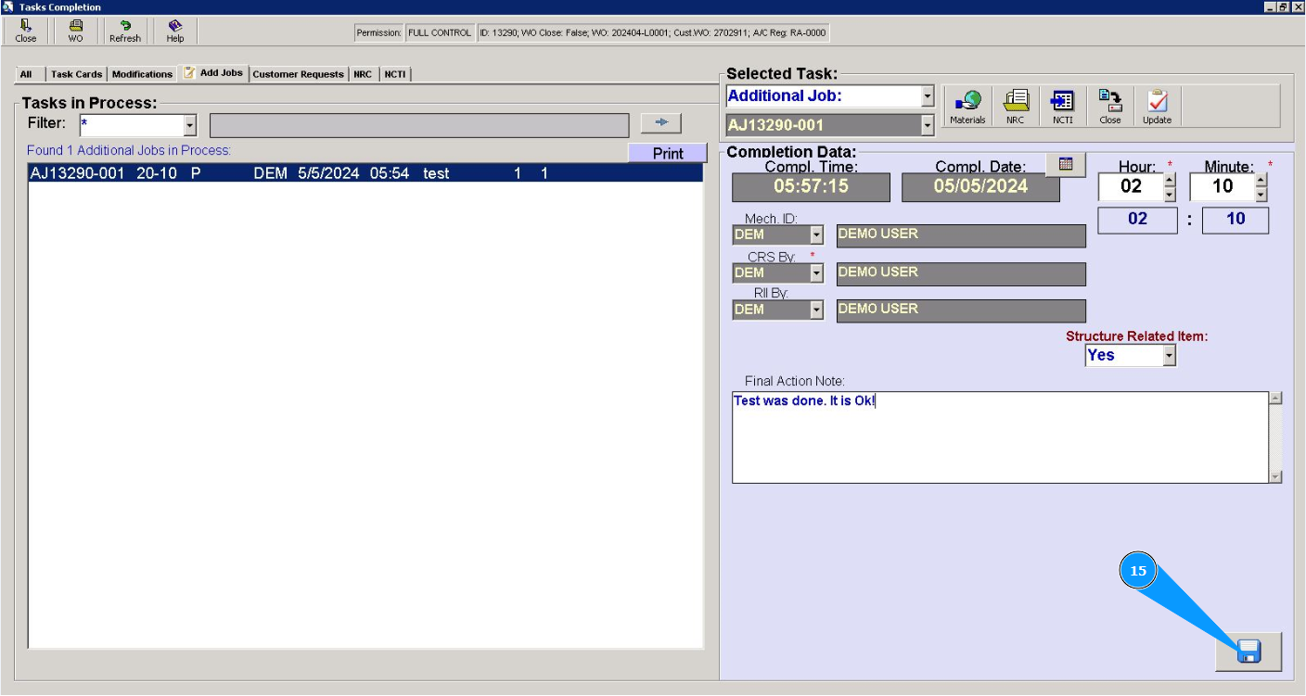Click the window ID and WO info bar
The image size is (1306, 696).
(x=653, y=32)
